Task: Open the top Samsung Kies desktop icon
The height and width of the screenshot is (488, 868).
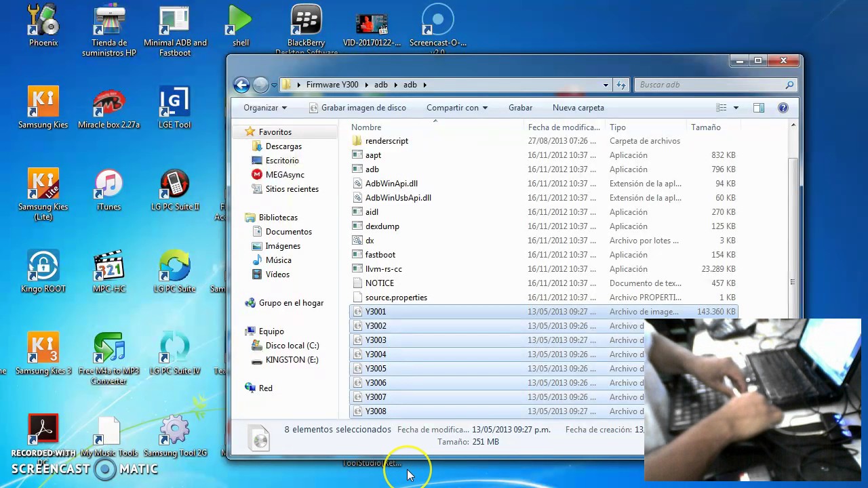Action: 43,108
